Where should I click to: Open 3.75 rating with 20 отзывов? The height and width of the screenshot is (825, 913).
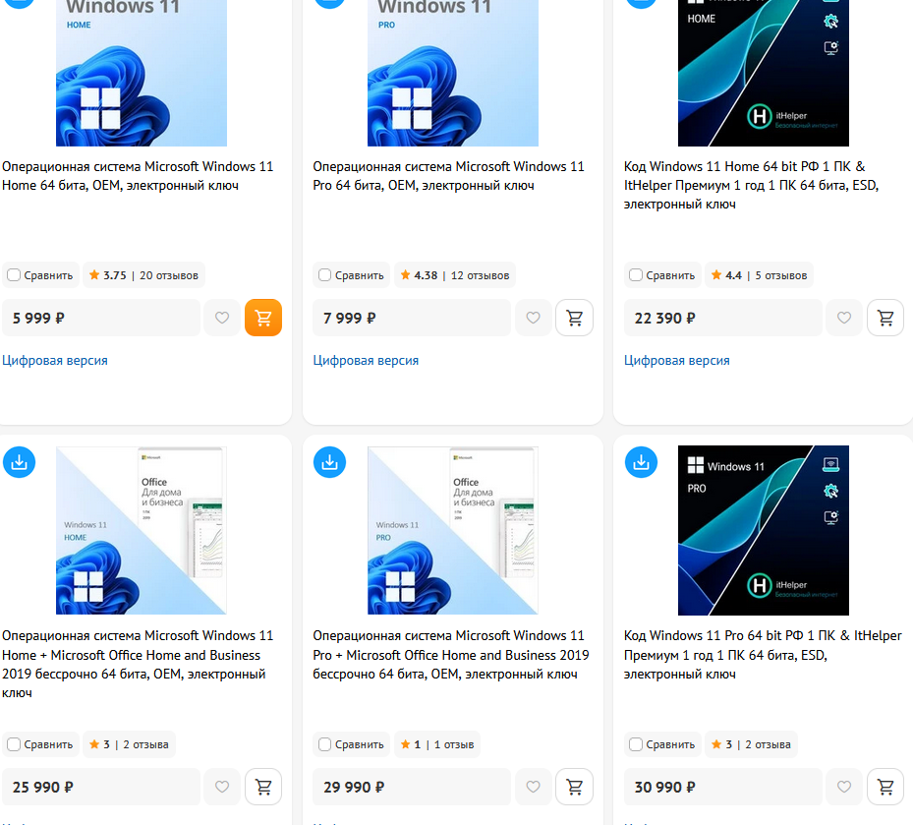click(x=143, y=275)
